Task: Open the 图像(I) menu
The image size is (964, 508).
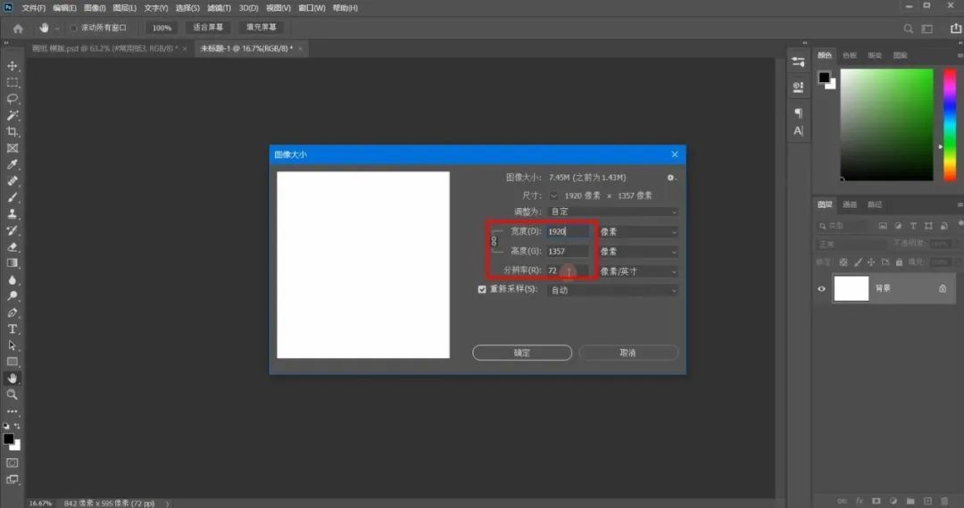Action: click(95, 8)
